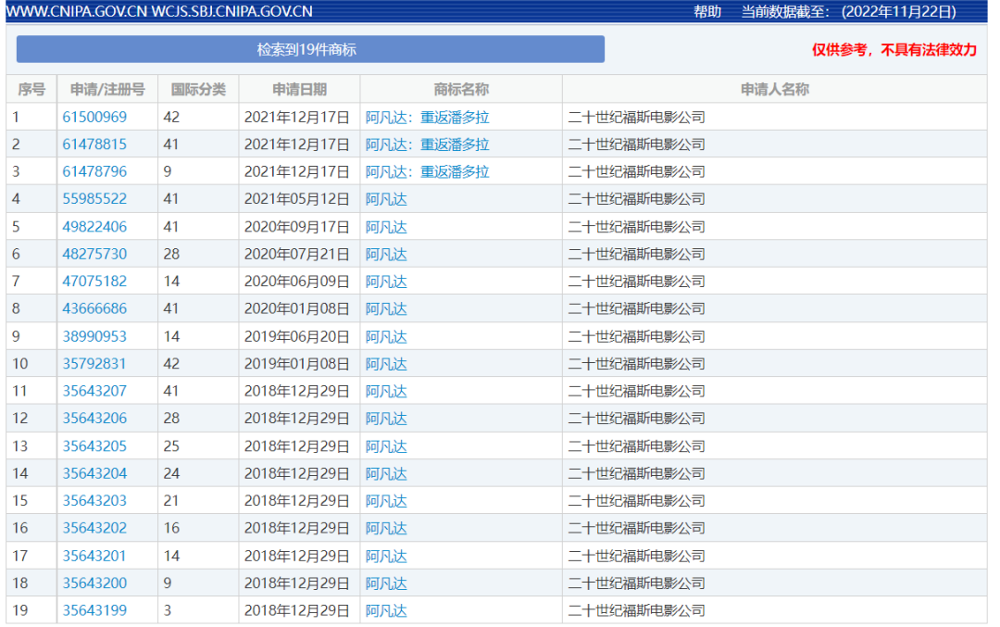
Task: Open registration number 48275730
Action: pos(94,255)
